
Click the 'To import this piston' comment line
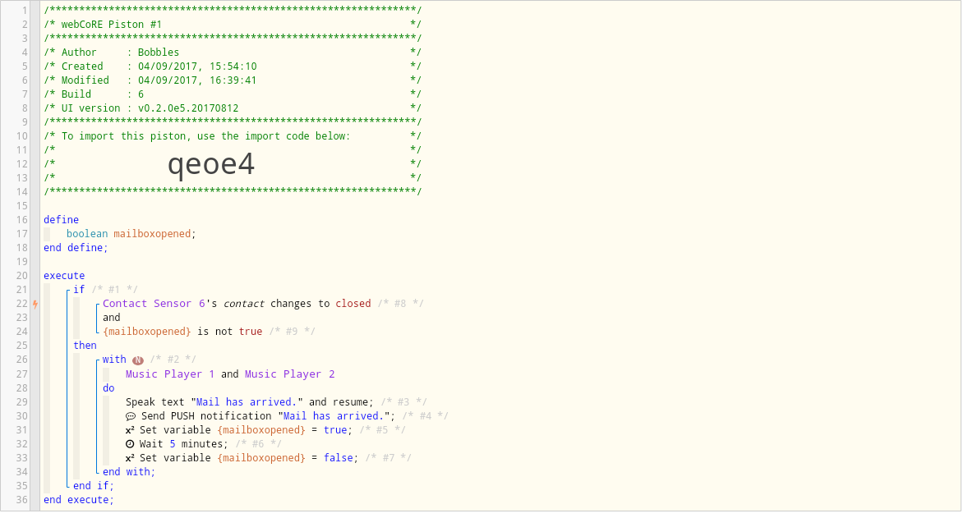233,137
